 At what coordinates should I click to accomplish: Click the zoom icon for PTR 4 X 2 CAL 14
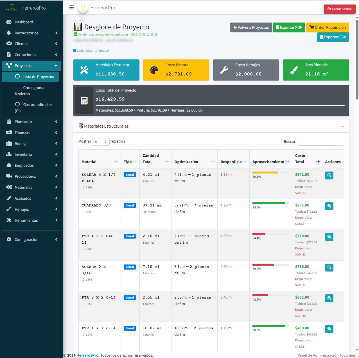tap(329, 237)
